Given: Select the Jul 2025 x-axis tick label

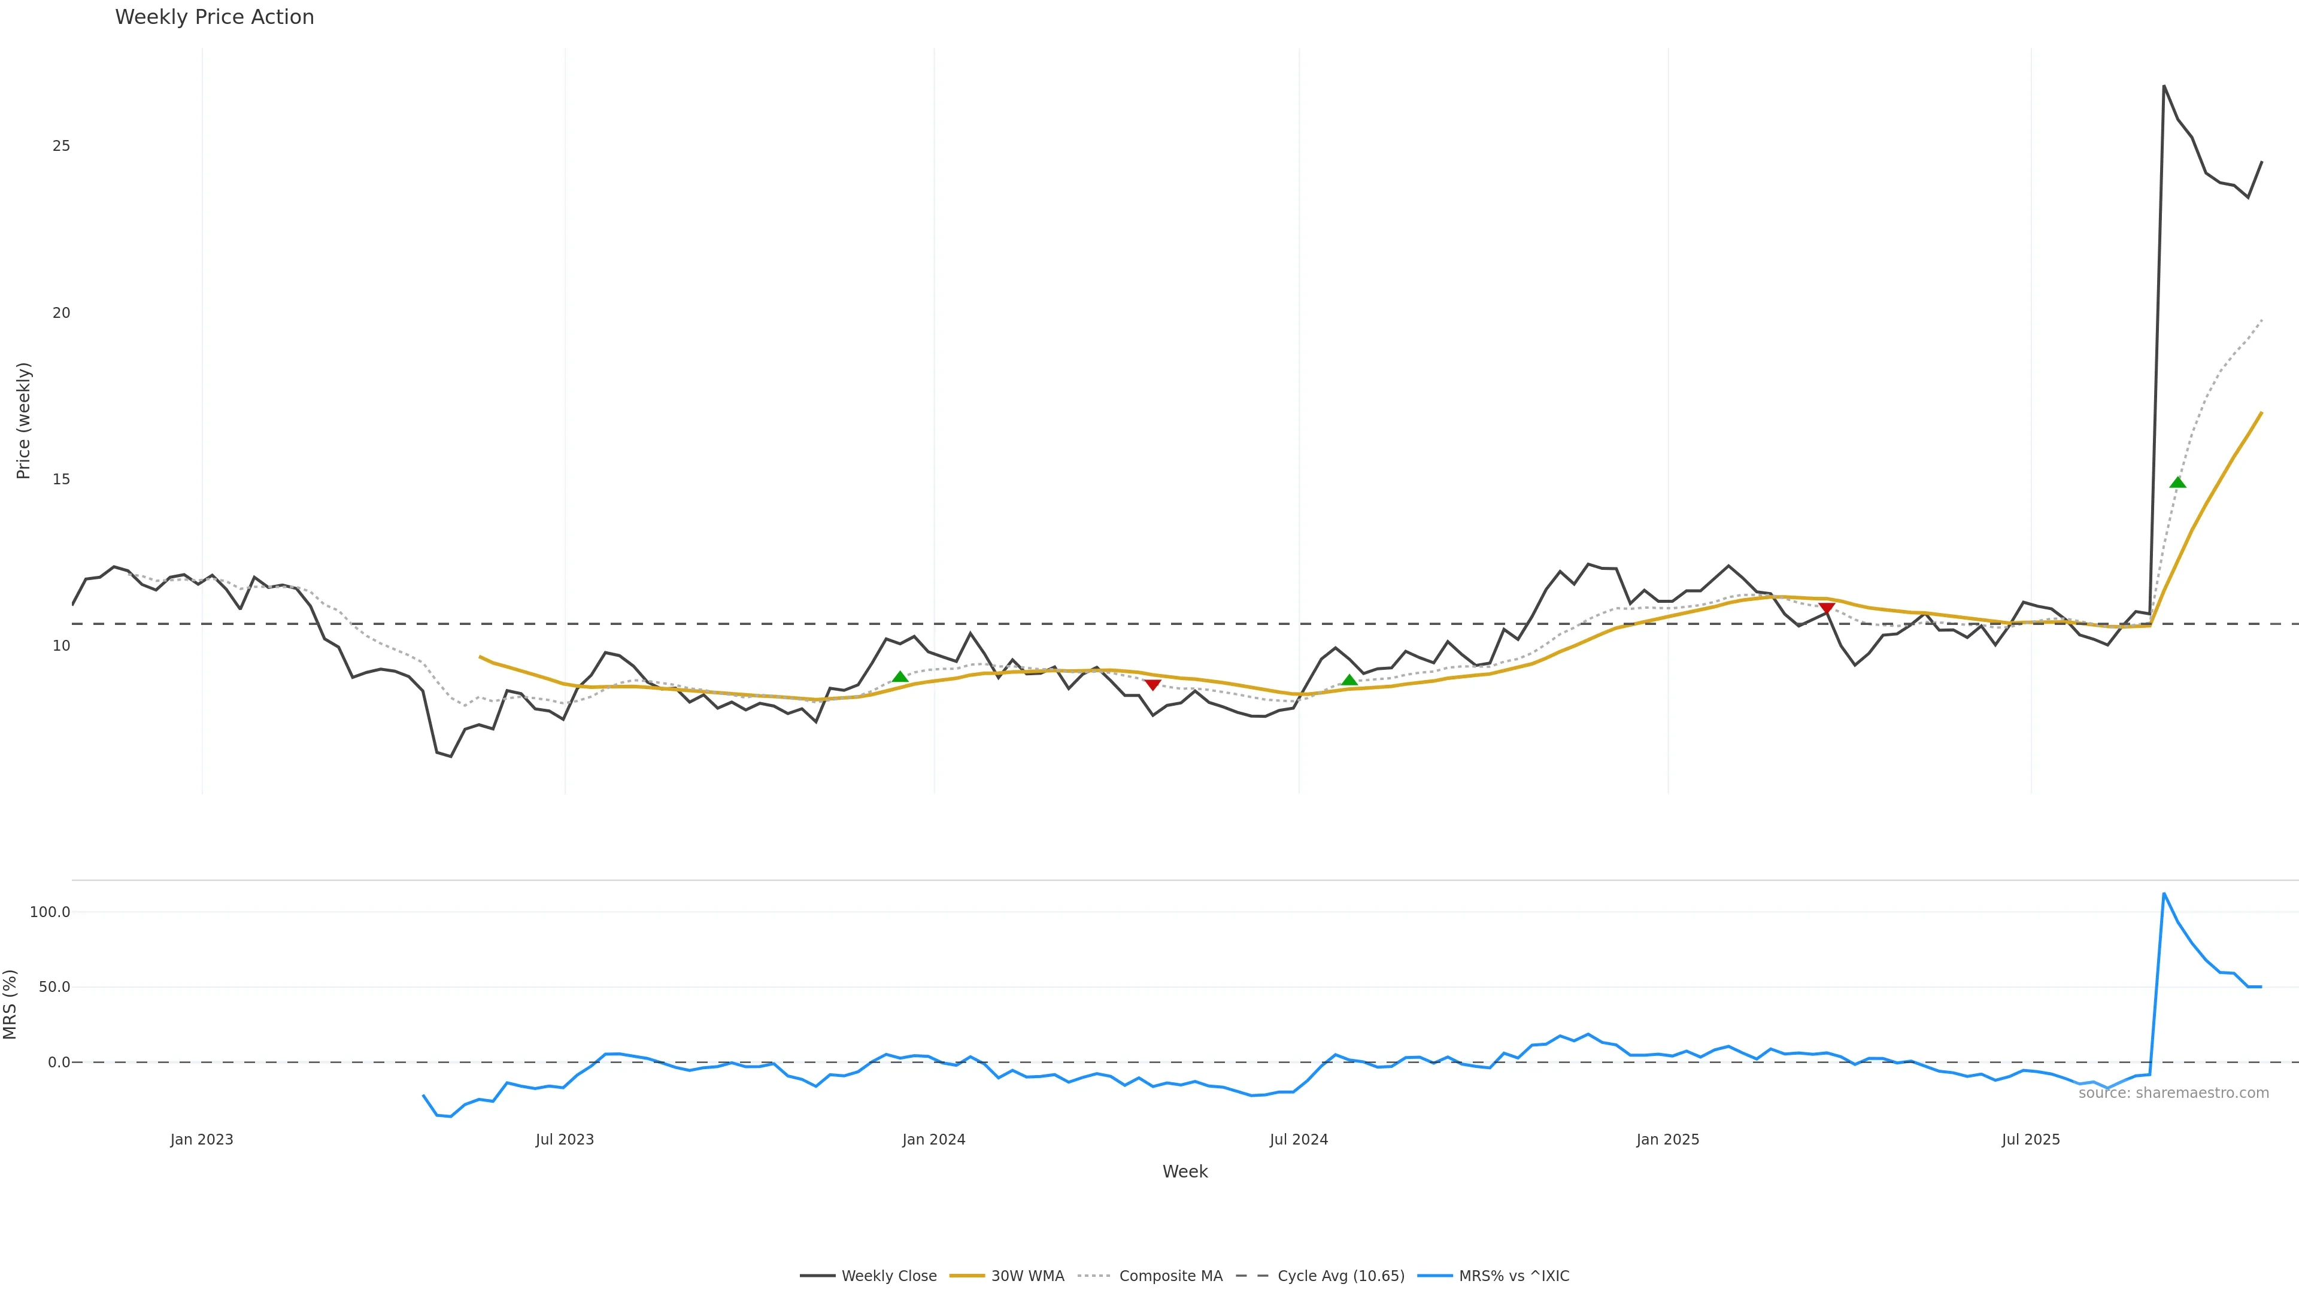Looking at the screenshot, I should pyautogui.click(x=2030, y=1140).
